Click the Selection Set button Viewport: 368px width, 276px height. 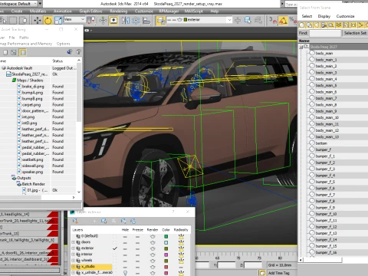coord(355,33)
